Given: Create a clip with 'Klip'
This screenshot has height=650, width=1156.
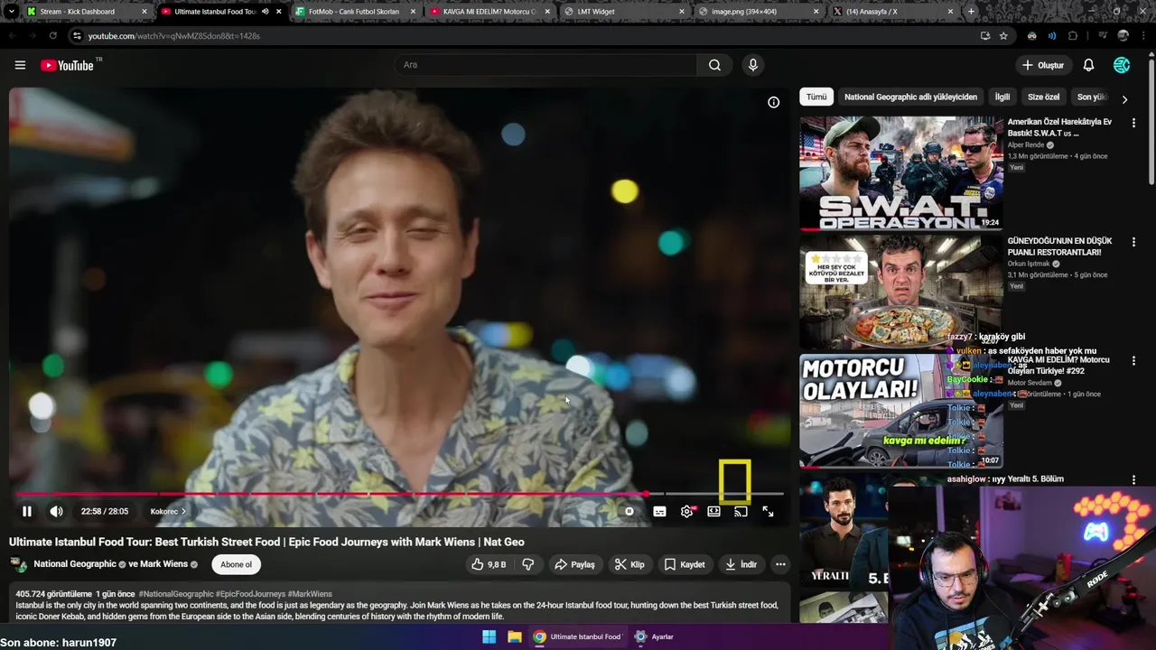Looking at the screenshot, I should pyautogui.click(x=629, y=564).
